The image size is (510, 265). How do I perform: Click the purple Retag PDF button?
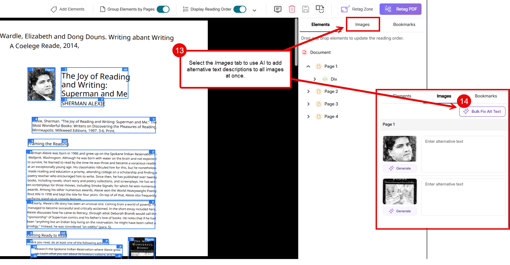(x=400, y=9)
